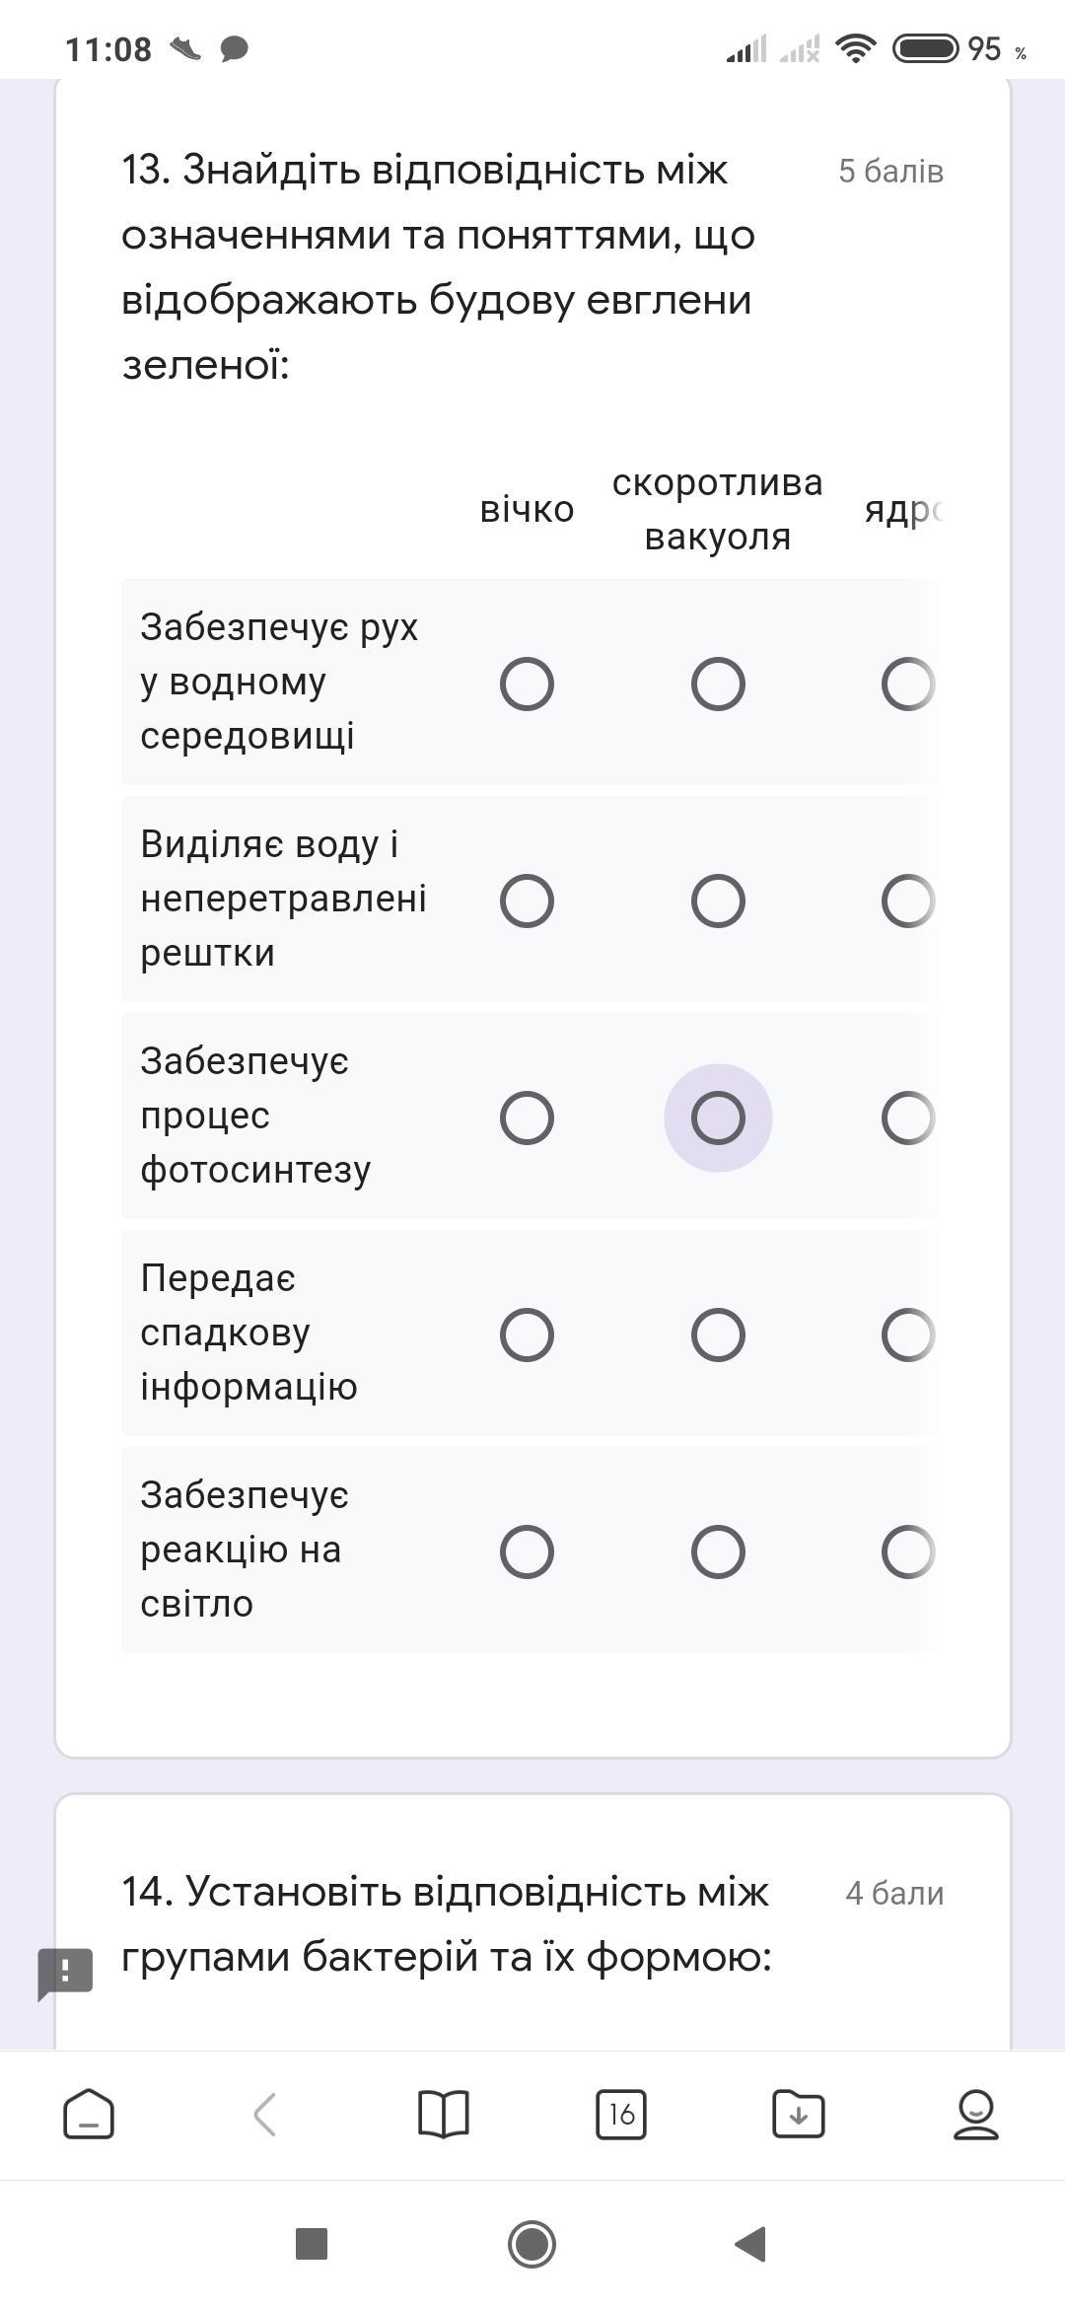Select скоротлива вакуоля for 'Виділяє воду' row
This screenshot has height=2308, width=1065.
[x=718, y=901]
